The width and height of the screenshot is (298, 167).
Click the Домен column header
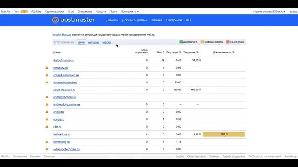[x=57, y=52]
